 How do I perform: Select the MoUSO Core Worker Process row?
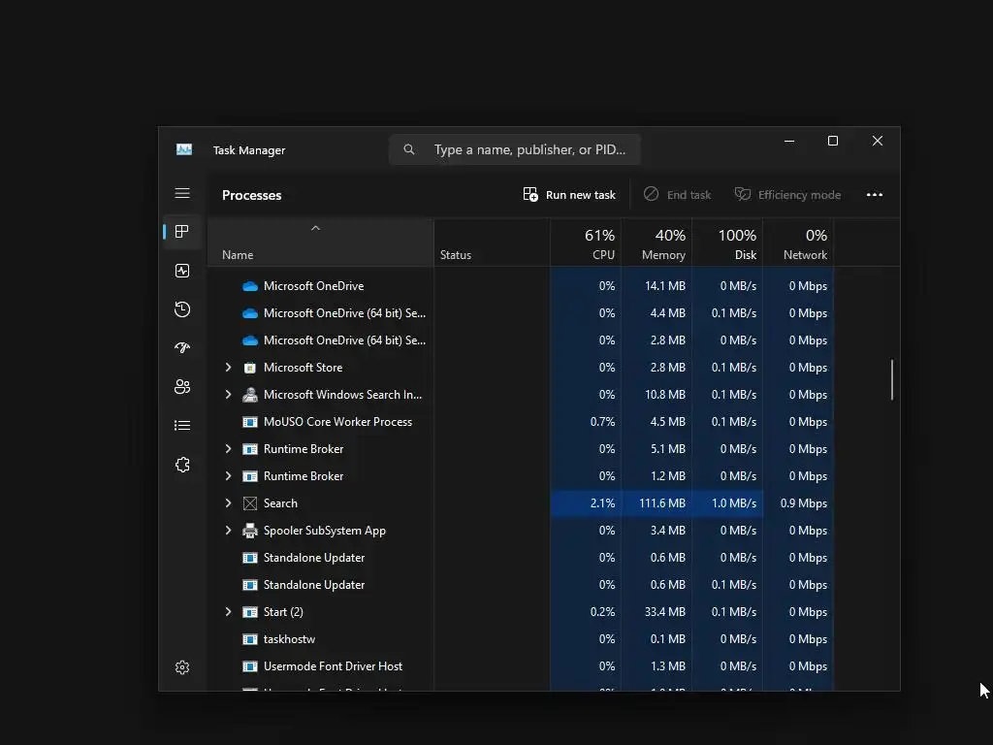(x=521, y=422)
